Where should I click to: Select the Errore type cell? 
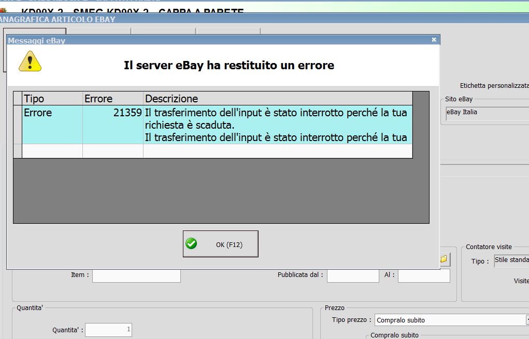point(52,125)
